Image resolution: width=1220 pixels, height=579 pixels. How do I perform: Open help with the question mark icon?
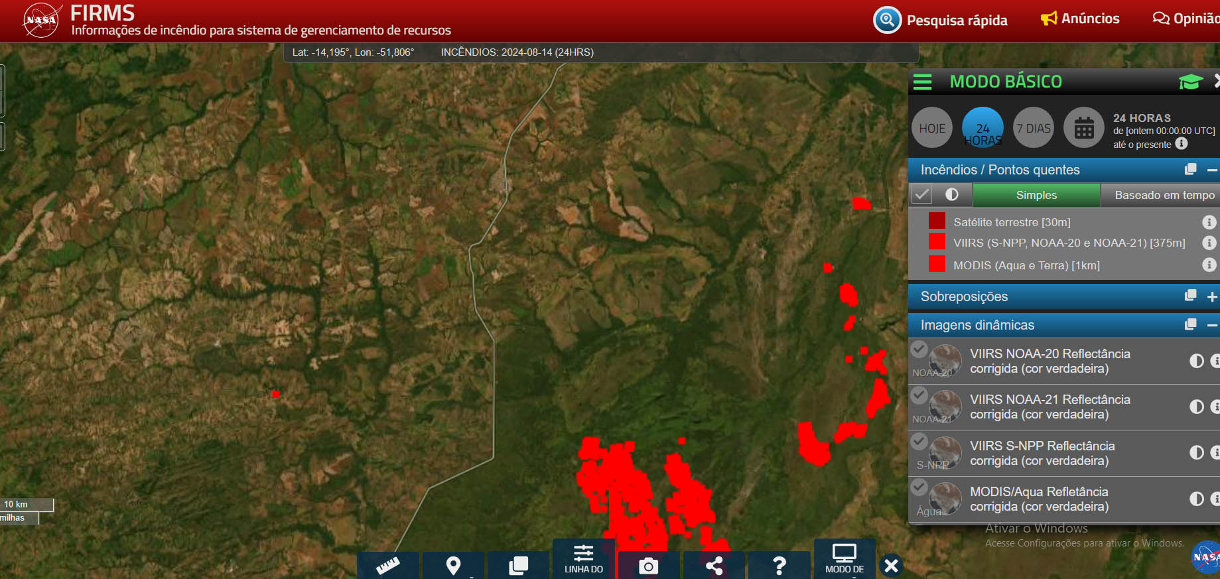click(779, 565)
